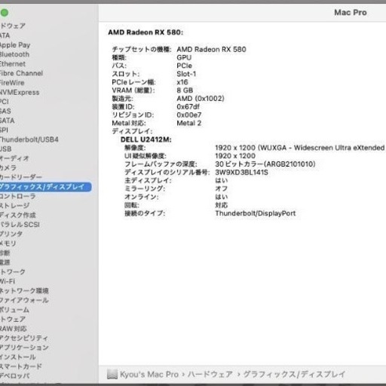Image resolution: width=386 pixels, height=386 pixels.
Task: Click the AMD (0x1002) vendor value
Action: pos(201,99)
